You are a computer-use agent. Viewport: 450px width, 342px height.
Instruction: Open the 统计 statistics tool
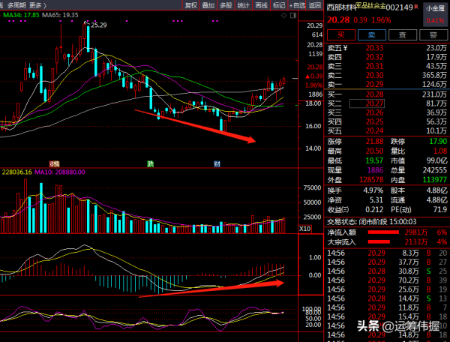point(244,5)
